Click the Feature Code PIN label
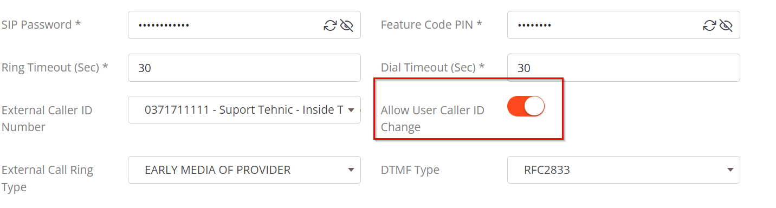The height and width of the screenshot is (208, 776). coord(431,25)
